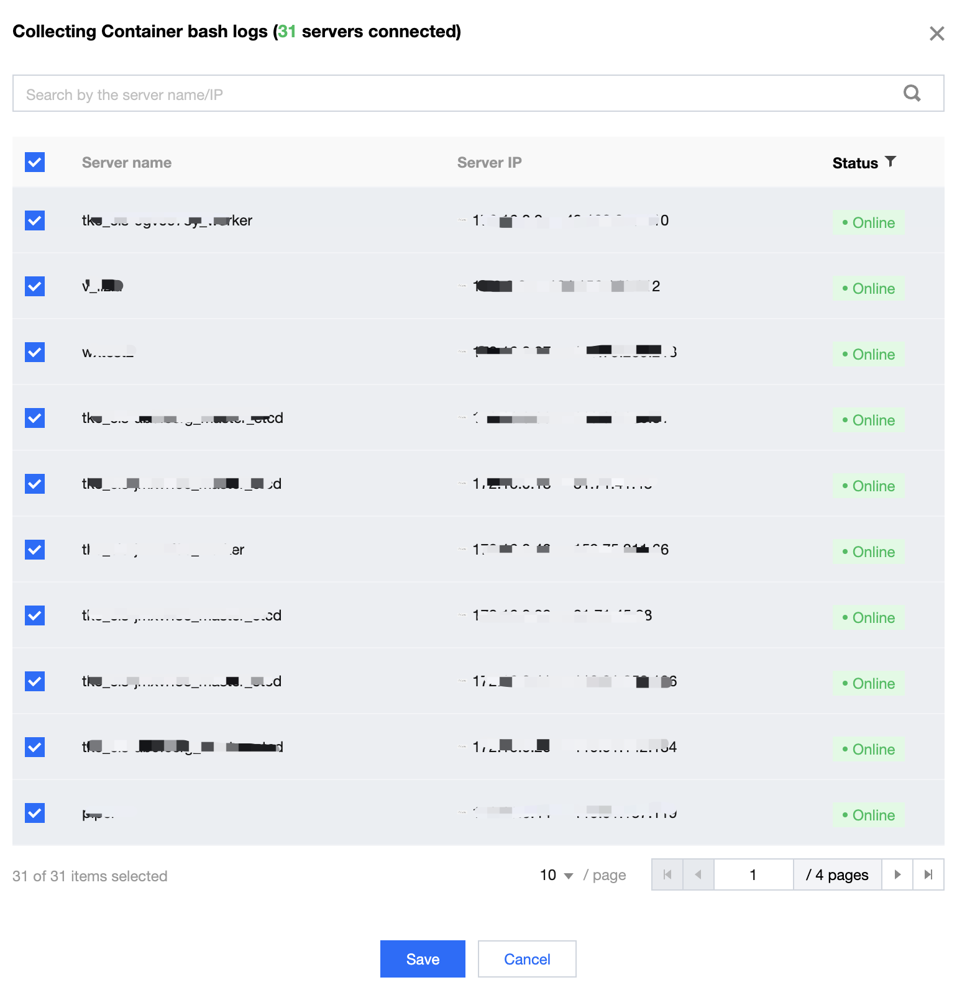Close the Collecting Container bash logs dialog
Image resolution: width=957 pixels, height=985 pixels.
(936, 34)
